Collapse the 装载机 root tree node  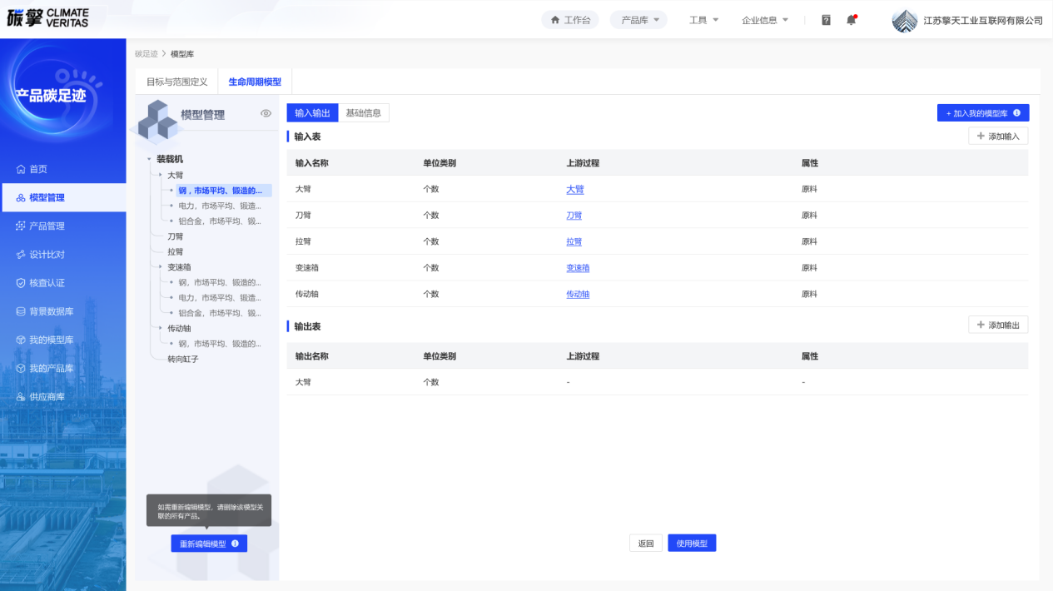click(x=149, y=159)
